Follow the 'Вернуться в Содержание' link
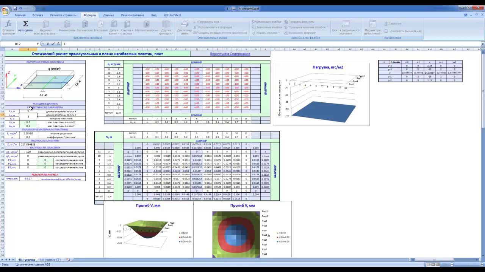The height and width of the screenshot is (272, 485). 230,54
